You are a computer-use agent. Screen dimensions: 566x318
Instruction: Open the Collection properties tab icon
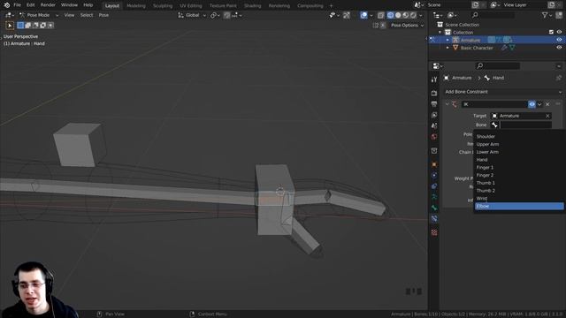pos(434,151)
